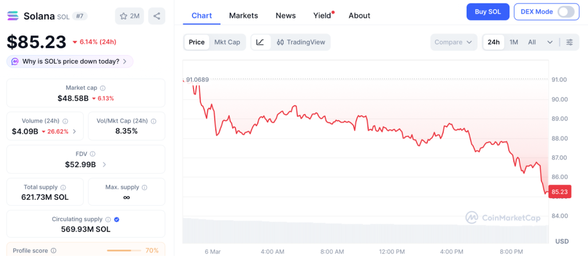Click info icon beside FDV label
Screen dimensions: 588x256
(x=92, y=153)
